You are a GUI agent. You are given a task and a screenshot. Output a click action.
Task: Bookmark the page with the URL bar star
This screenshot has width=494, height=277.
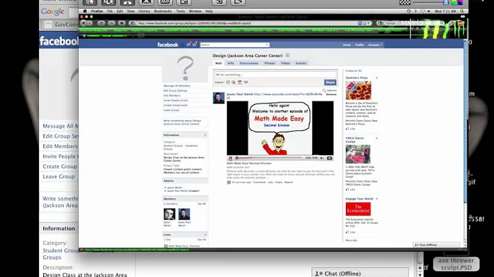[x=364, y=23]
